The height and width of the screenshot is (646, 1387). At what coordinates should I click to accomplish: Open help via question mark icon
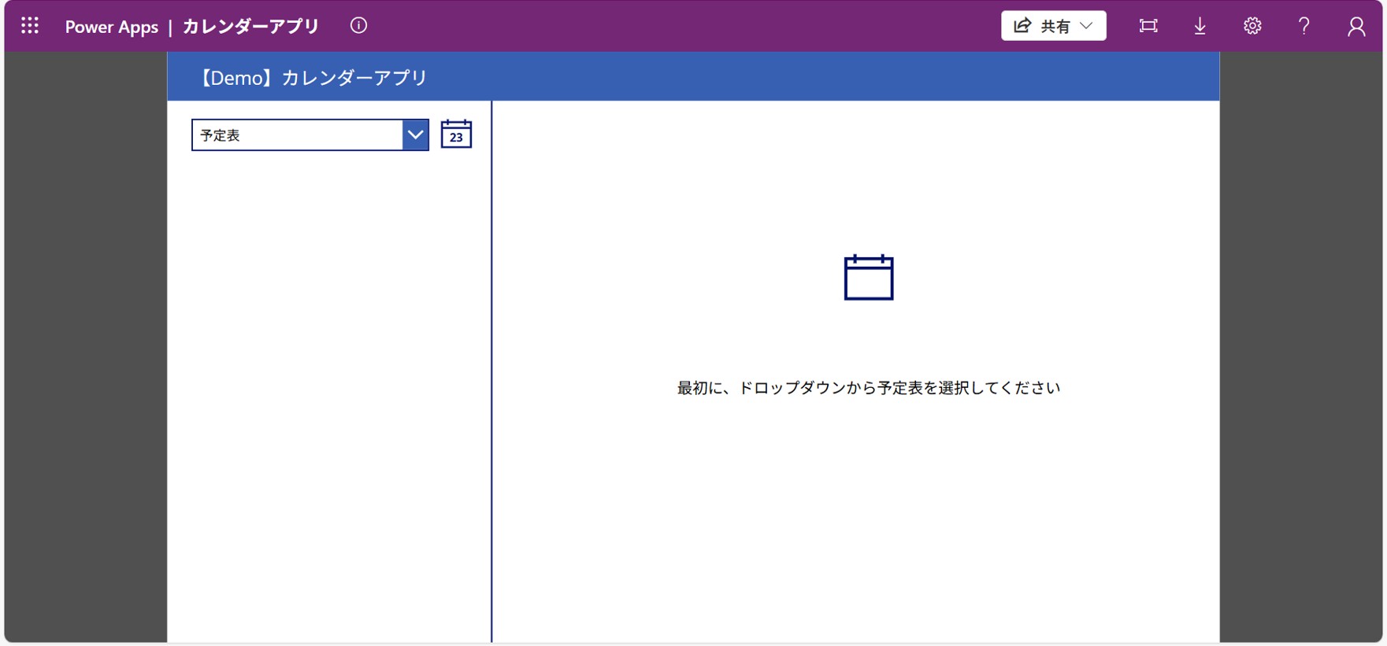click(1304, 26)
